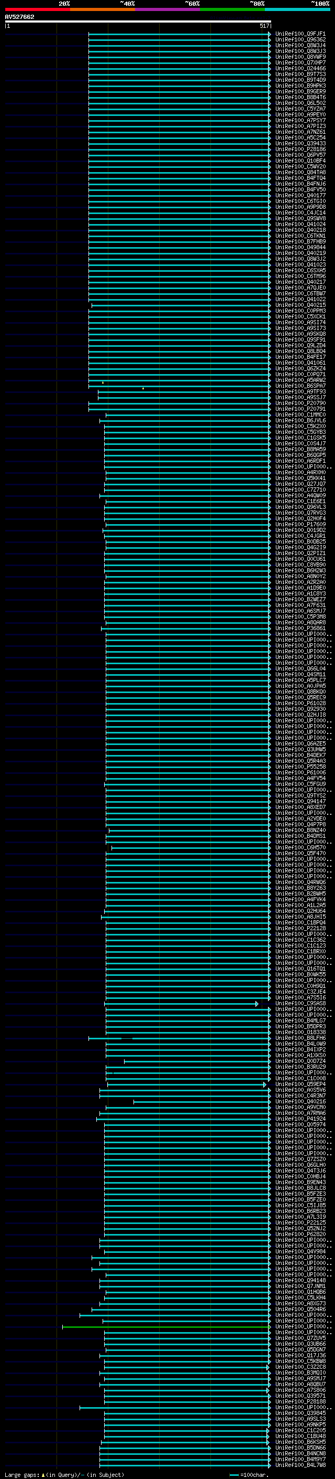Select hit label UniRef100_C1C205

click(300, 1430)
